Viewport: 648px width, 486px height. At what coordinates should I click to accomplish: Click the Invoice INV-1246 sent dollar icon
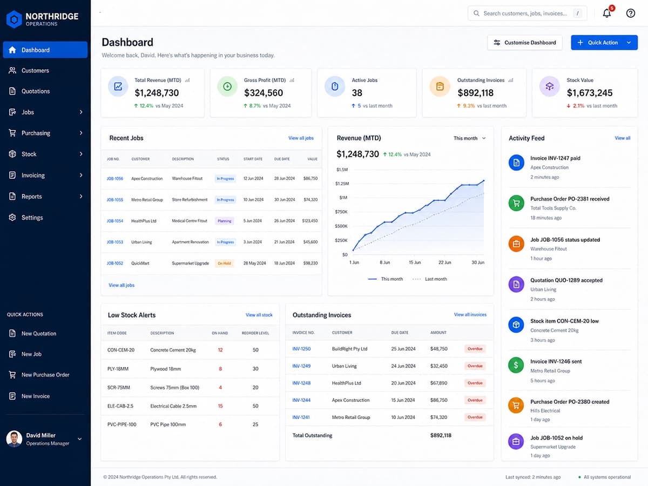point(516,365)
